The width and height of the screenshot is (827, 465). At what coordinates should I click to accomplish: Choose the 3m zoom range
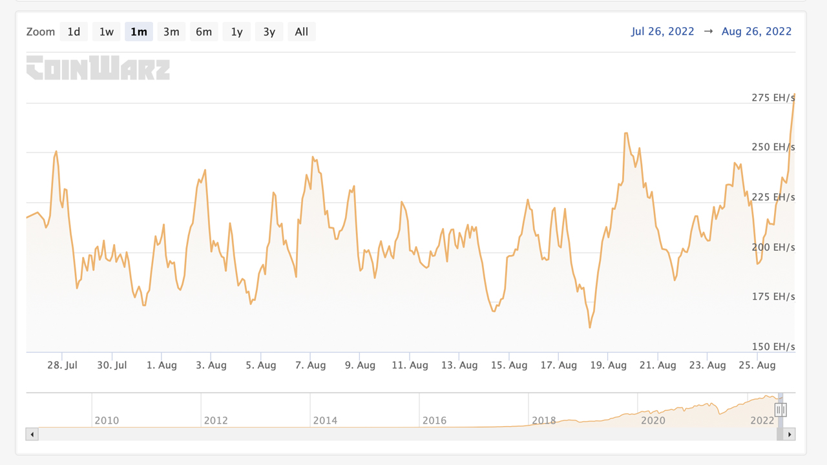(x=171, y=32)
